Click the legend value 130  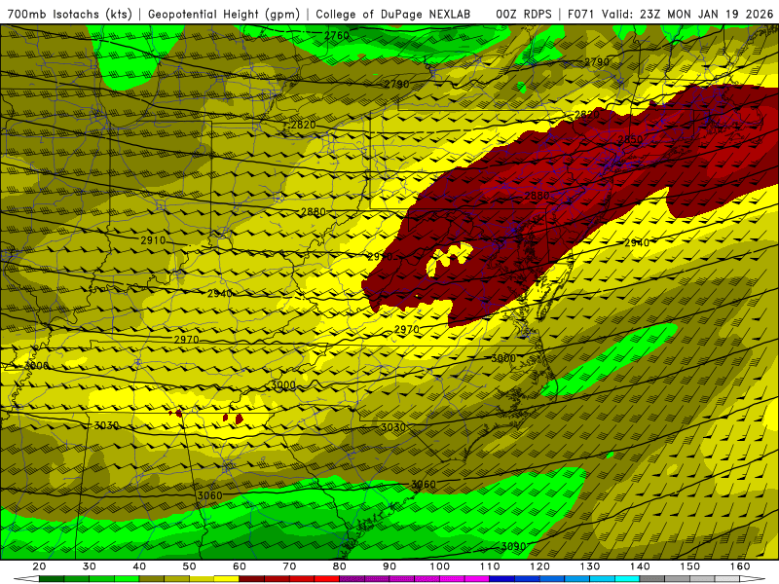pyautogui.click(x=590, y=566)
